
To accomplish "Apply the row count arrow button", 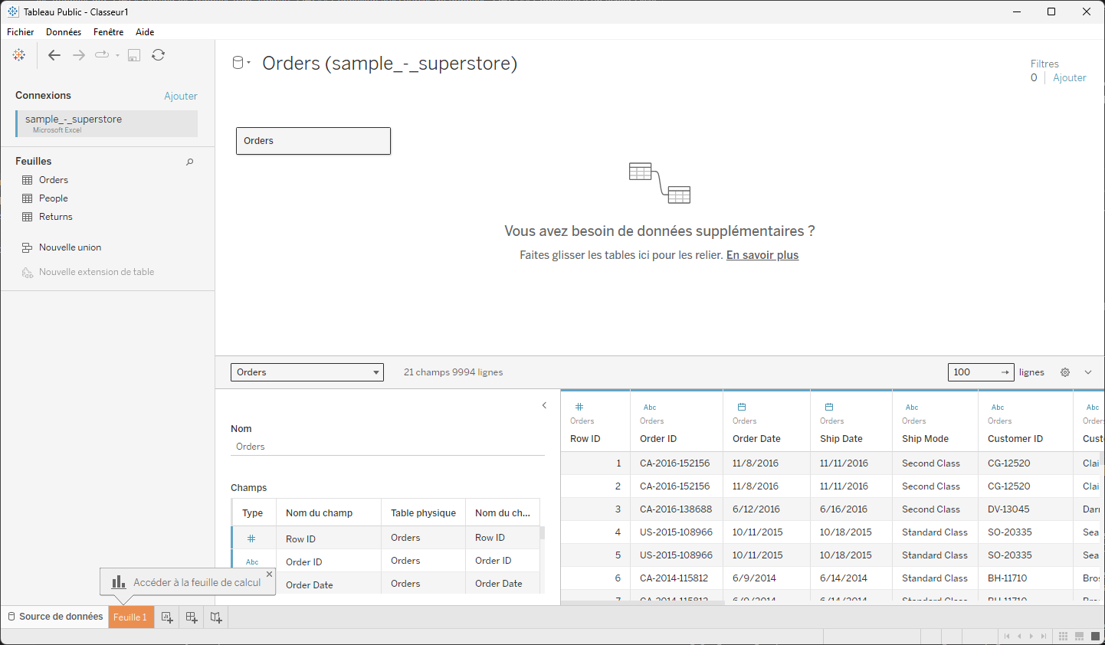I will (x=1005, y=372).
